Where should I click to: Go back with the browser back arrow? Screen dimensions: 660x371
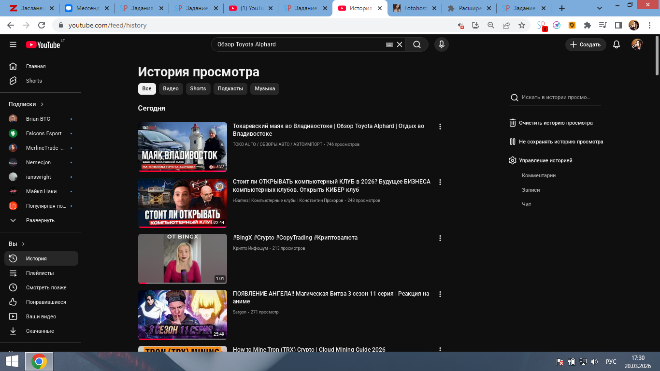coord(11,25)
